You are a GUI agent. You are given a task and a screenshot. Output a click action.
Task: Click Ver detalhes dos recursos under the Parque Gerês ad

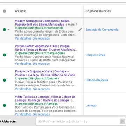coord(32,64)
